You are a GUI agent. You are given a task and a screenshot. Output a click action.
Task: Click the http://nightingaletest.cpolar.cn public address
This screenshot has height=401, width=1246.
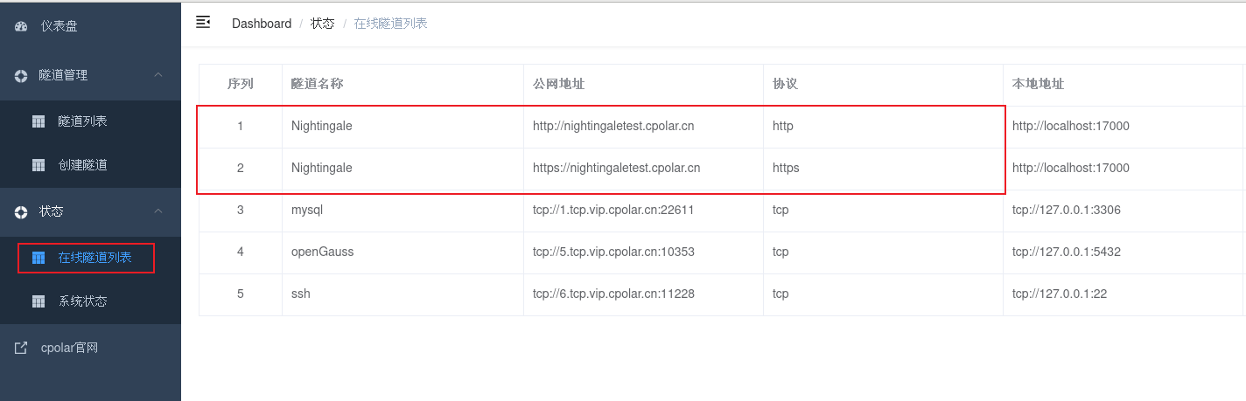613,126
